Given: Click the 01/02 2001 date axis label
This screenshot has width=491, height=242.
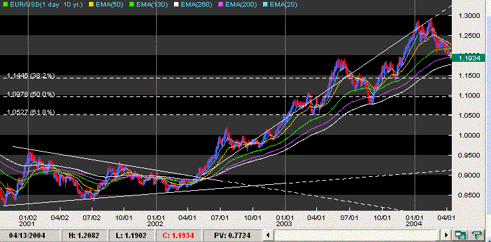Looking at the screenshot, I should pos(28,221).
